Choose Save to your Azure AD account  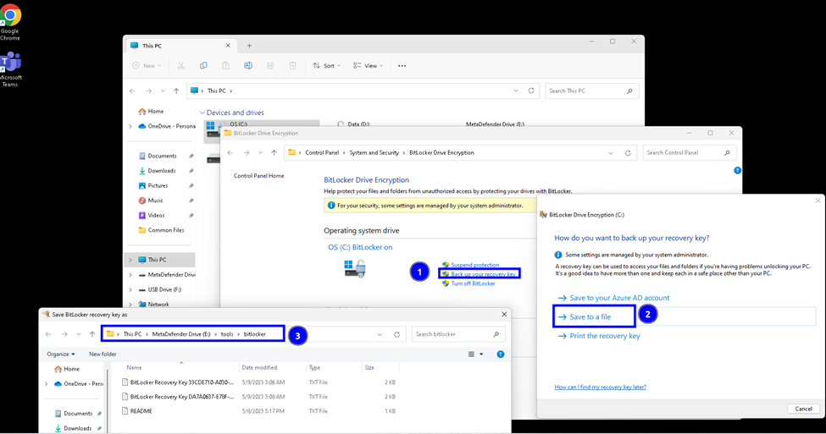pyautogui.click(x=619, y=298)
